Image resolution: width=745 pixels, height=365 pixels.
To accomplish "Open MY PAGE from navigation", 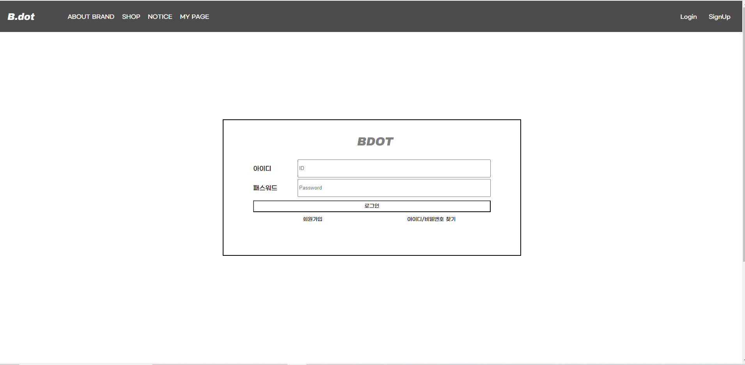I will click(x=194, y=17).
